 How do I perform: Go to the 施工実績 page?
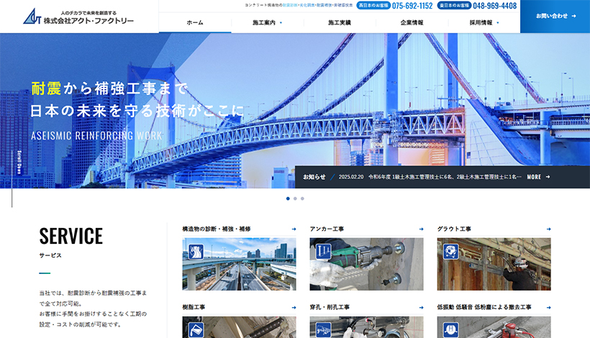340,22
